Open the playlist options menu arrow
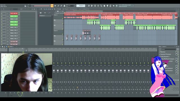The height and width of the screenshot is (101, 180). tap(39, 9)
